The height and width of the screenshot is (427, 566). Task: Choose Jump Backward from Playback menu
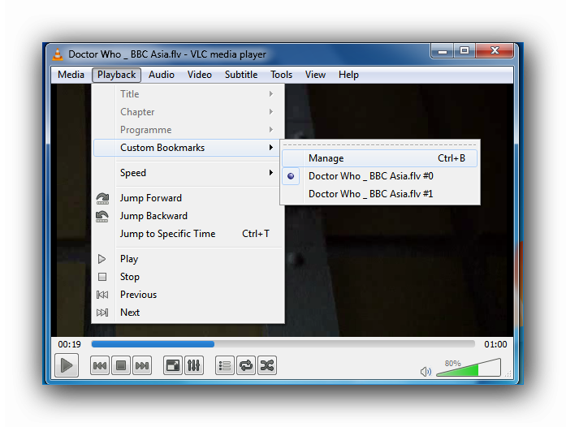click(x=188, y=216)
